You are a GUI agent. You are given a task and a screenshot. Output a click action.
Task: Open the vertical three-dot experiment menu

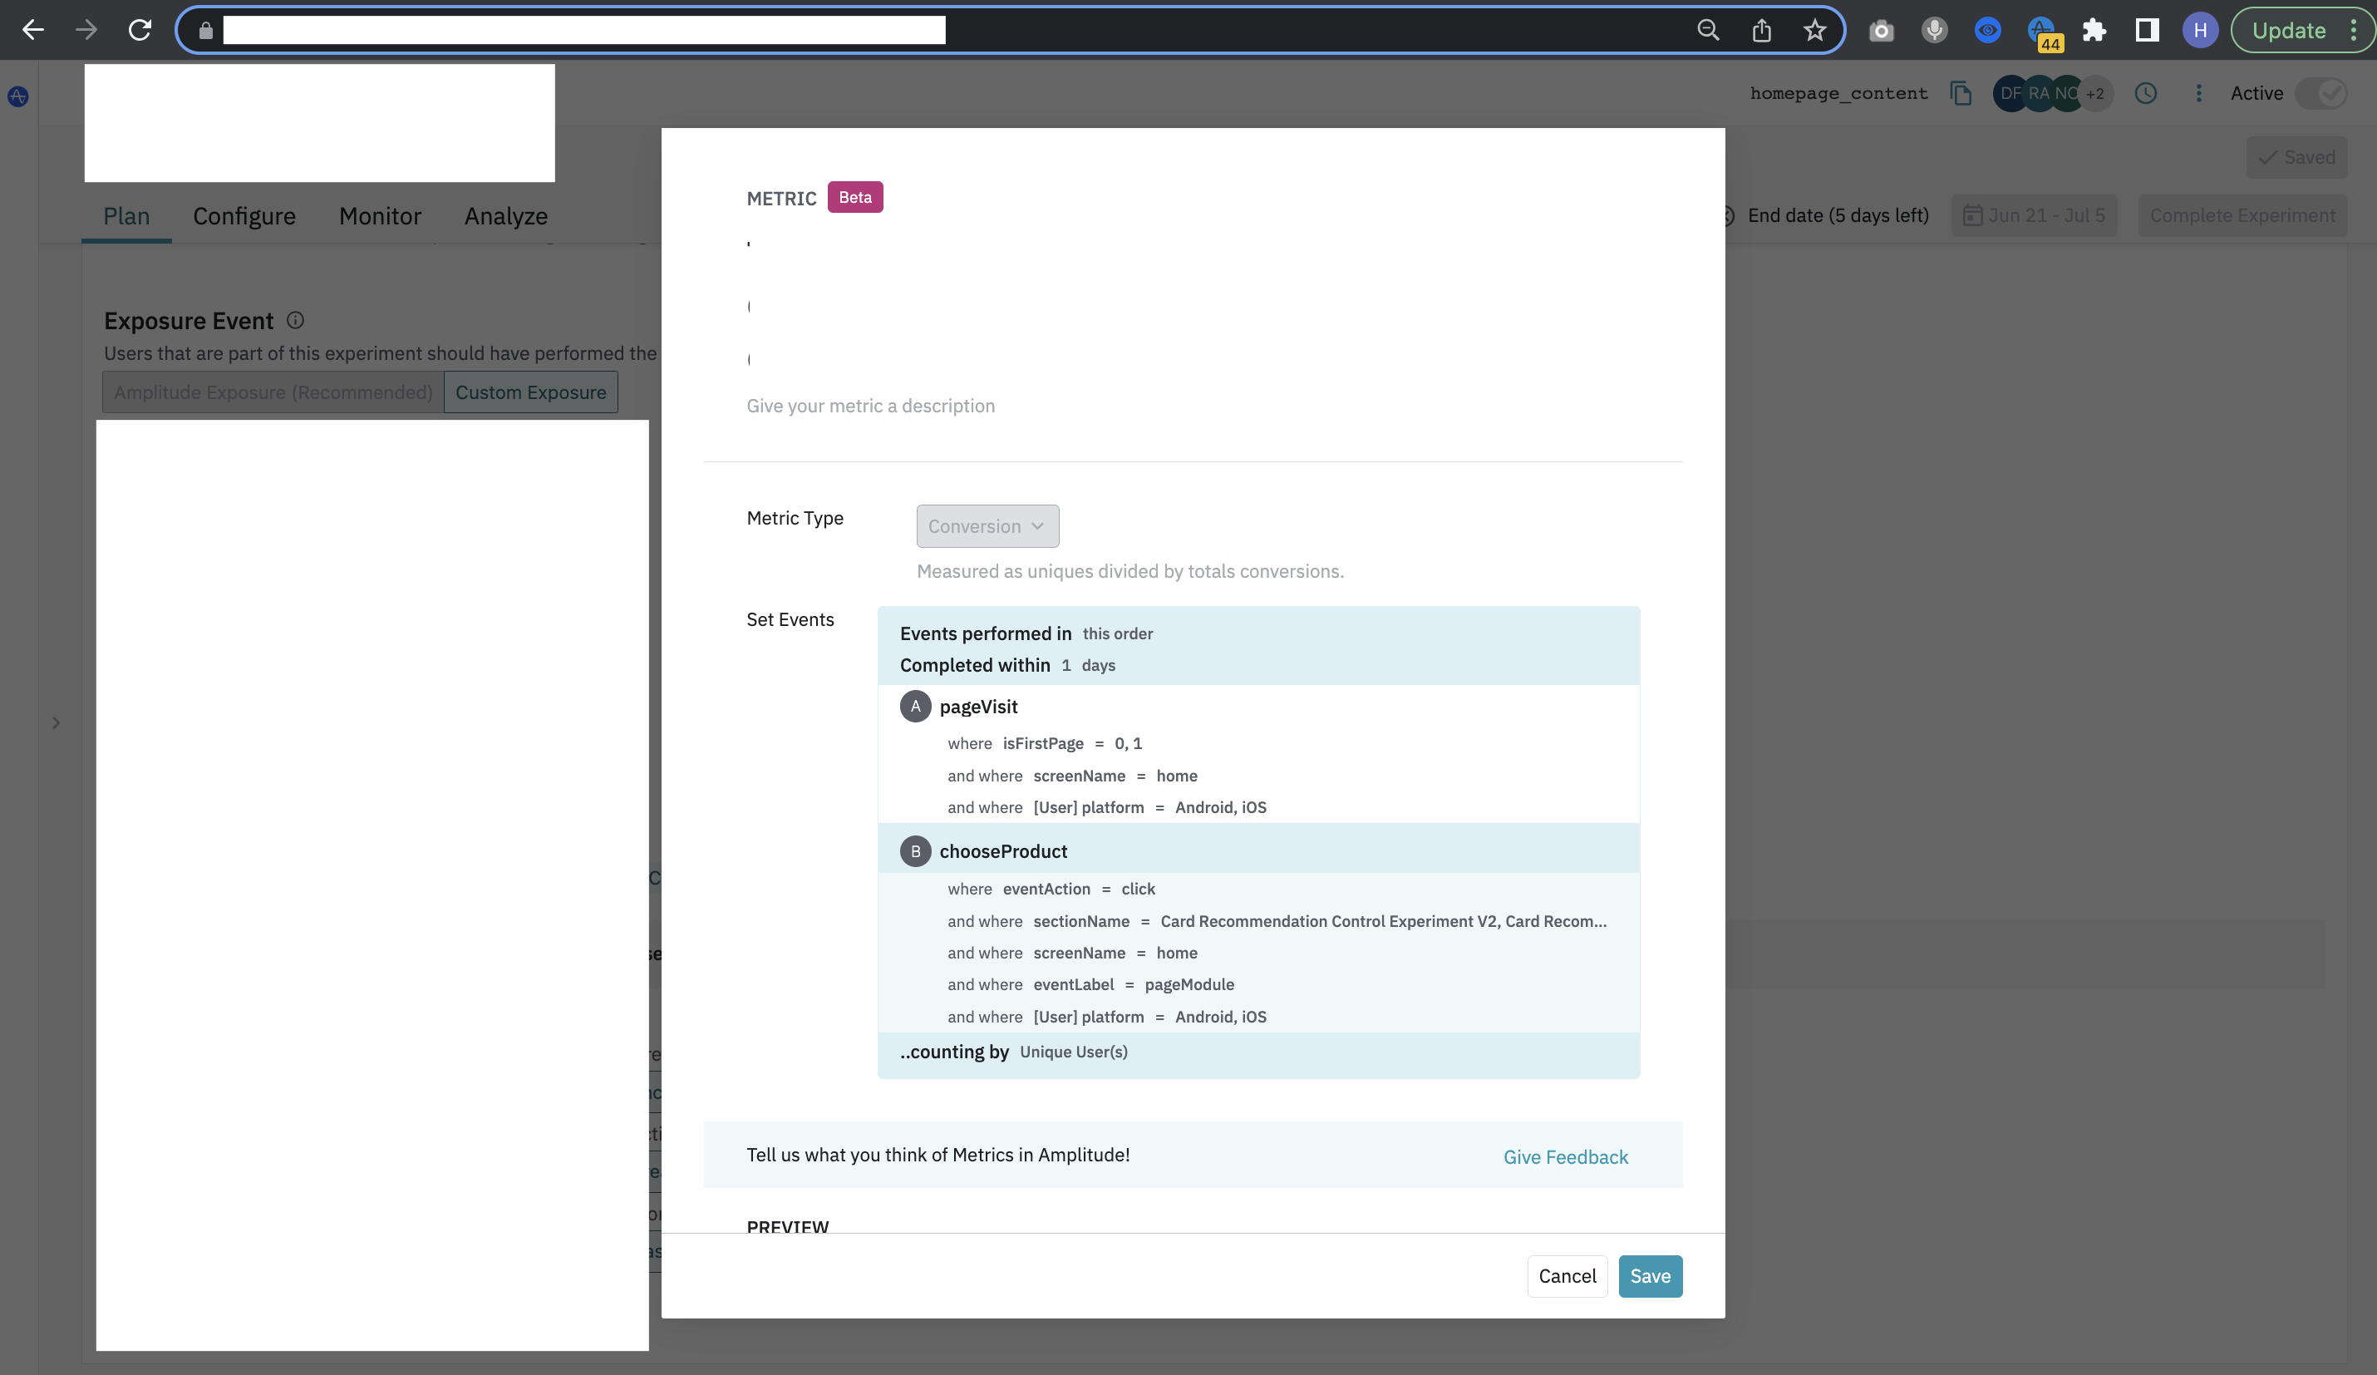[x=2199, y=93]
